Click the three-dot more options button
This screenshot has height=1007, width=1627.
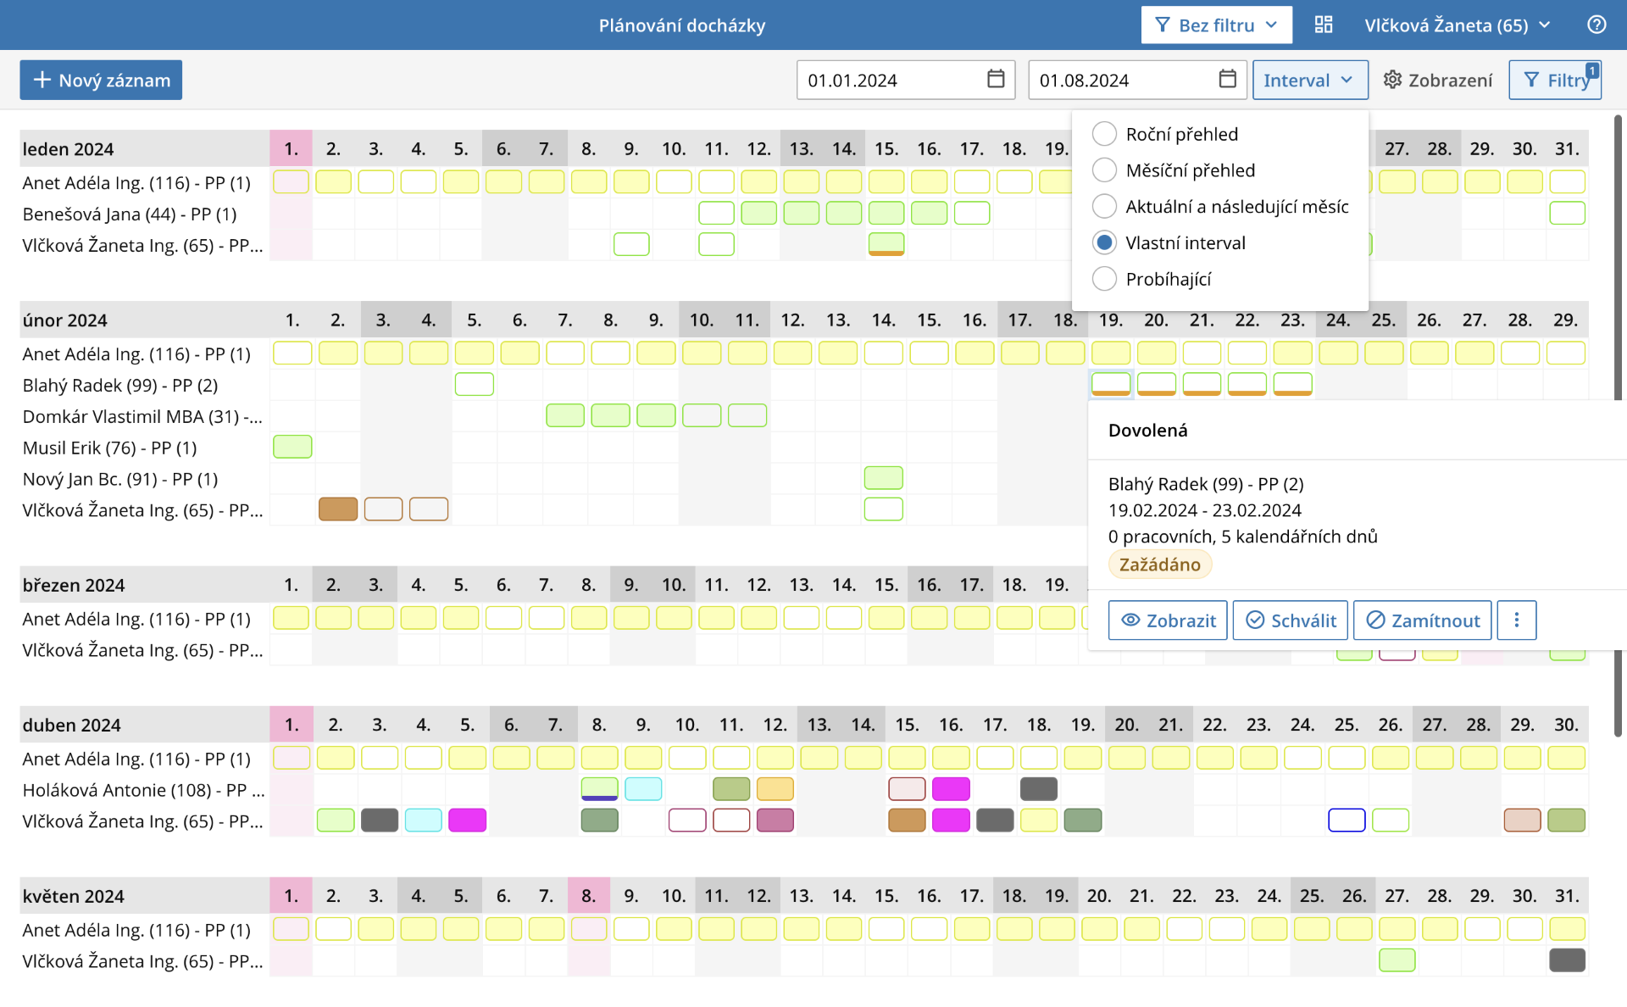pyautogui.click(x=1517, y=620)
